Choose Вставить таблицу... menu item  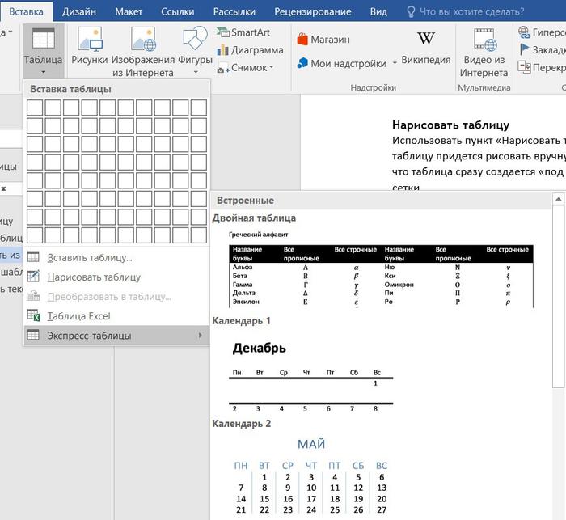point(89,257)
